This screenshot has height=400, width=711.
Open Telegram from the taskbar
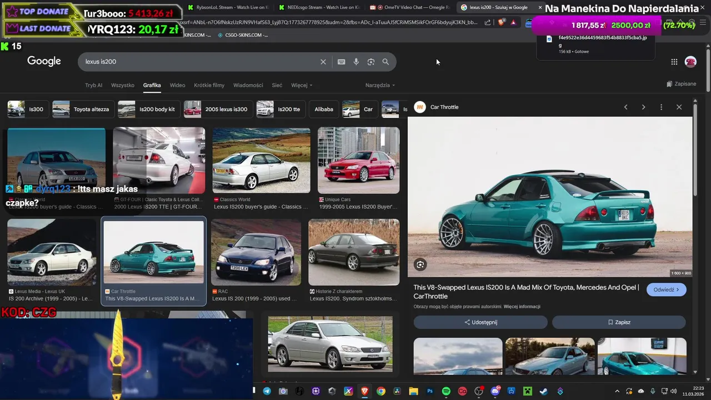[x=267, y=391]
